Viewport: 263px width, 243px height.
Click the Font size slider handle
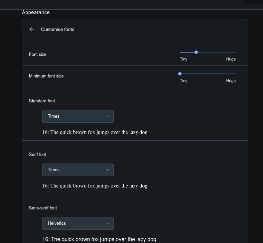coord(196,52)
